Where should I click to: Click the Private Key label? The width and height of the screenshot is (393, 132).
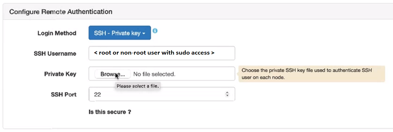click(x=60, y=74)
